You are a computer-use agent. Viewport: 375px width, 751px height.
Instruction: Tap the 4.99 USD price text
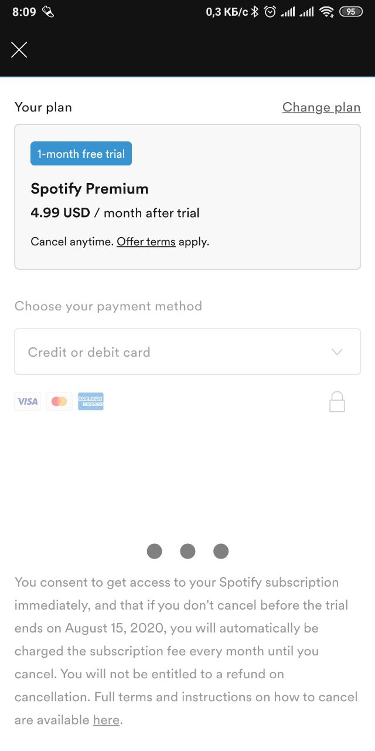(x=60, y=213)
